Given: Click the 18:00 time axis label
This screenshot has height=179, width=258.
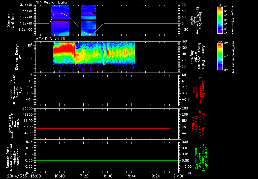Looking at the screenshot, I should 107,176.
